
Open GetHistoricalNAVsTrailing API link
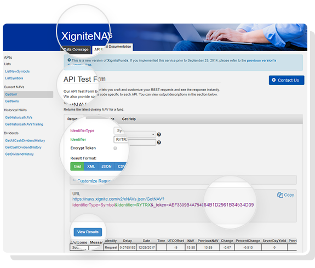(24, 124)
